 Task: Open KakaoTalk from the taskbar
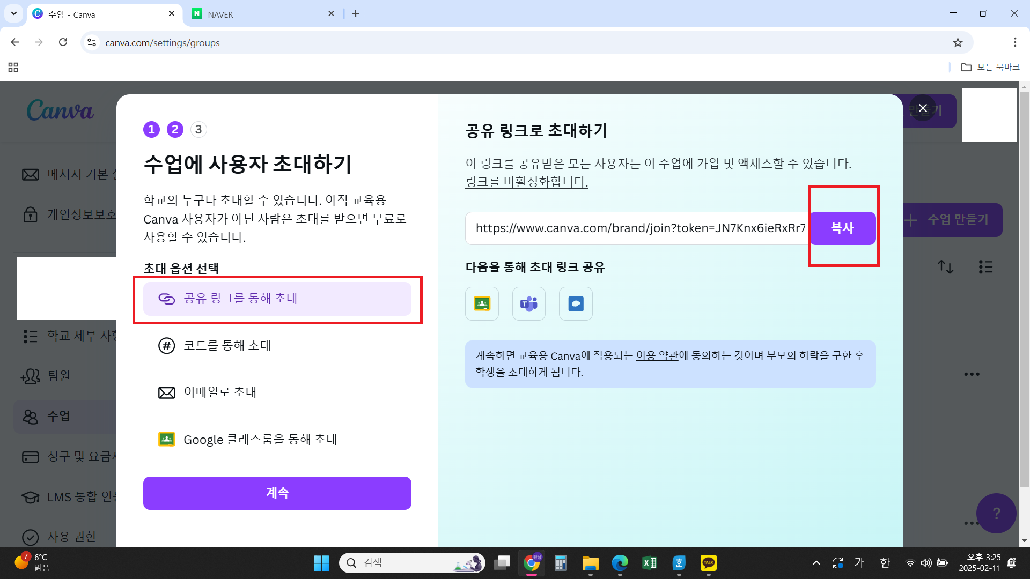(708, 562)
